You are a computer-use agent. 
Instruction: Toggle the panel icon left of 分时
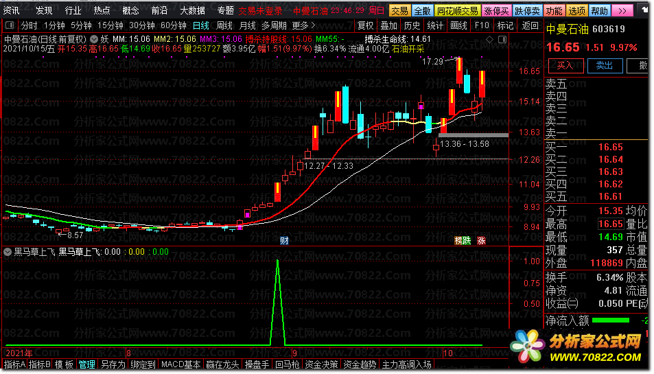coord(10,25)
